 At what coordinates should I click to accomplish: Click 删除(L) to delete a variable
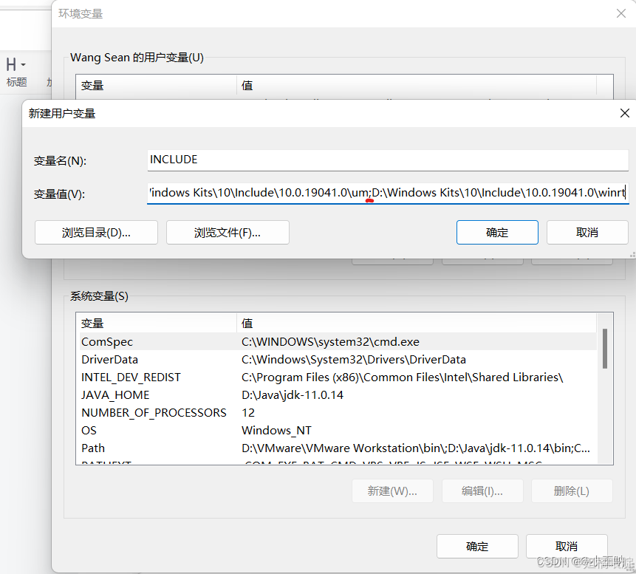(572, 491)
